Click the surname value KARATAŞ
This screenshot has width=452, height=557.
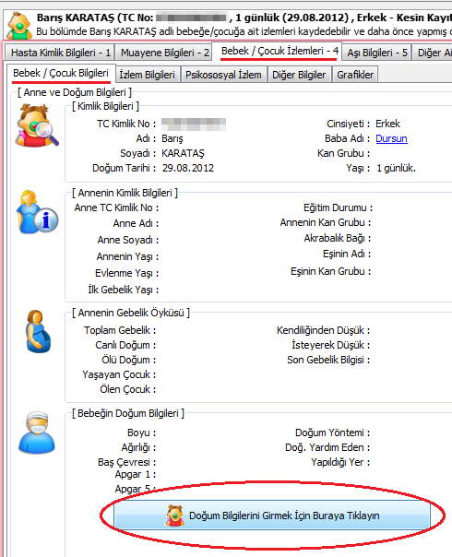183,153
